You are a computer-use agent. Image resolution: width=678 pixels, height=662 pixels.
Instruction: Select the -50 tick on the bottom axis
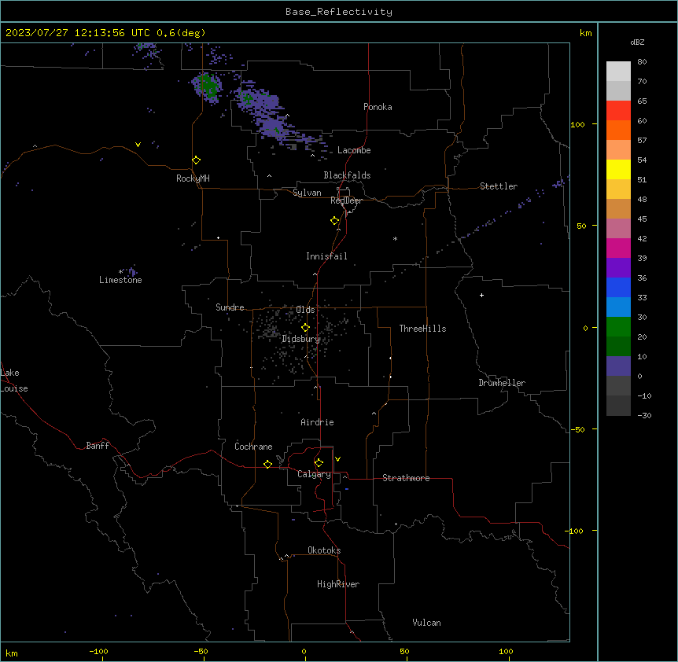pos(201,651)
